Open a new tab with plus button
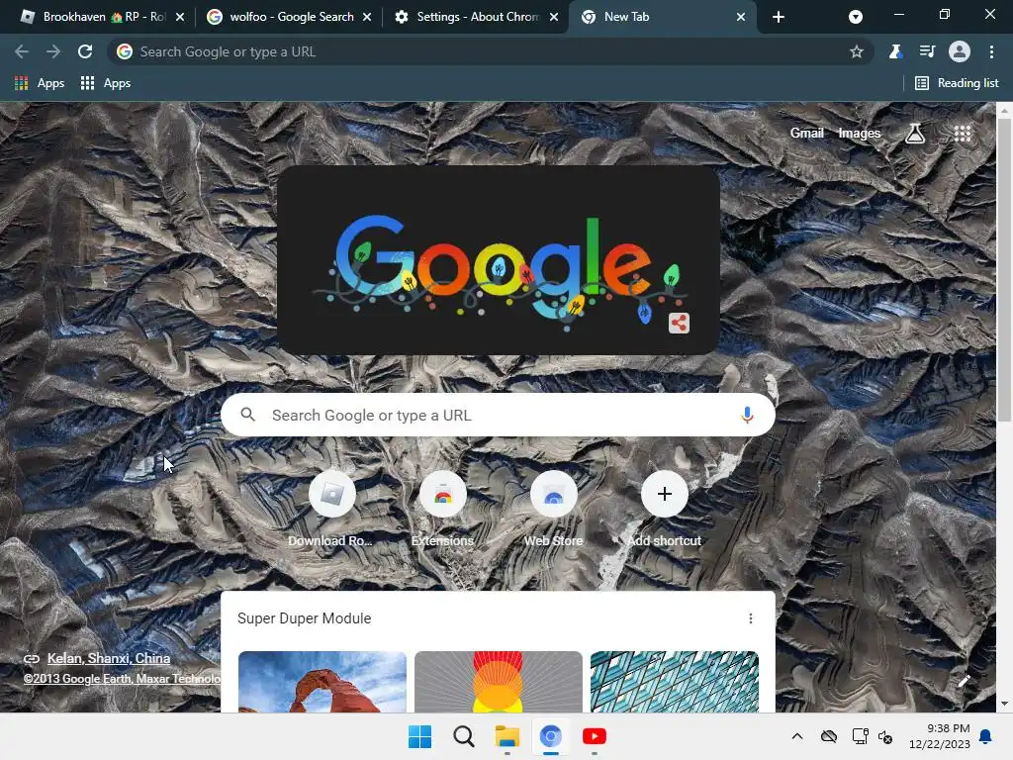The height and width of the screenshot is (760, 1013). [x=779, y=17]
